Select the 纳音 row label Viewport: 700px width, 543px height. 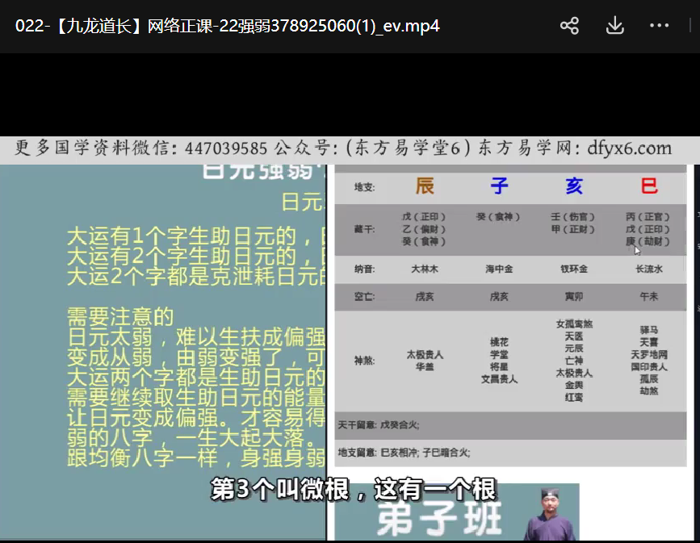coord(363,269)
